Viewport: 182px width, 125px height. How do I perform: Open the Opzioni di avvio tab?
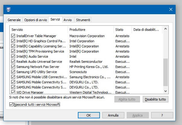click(36, 20)
